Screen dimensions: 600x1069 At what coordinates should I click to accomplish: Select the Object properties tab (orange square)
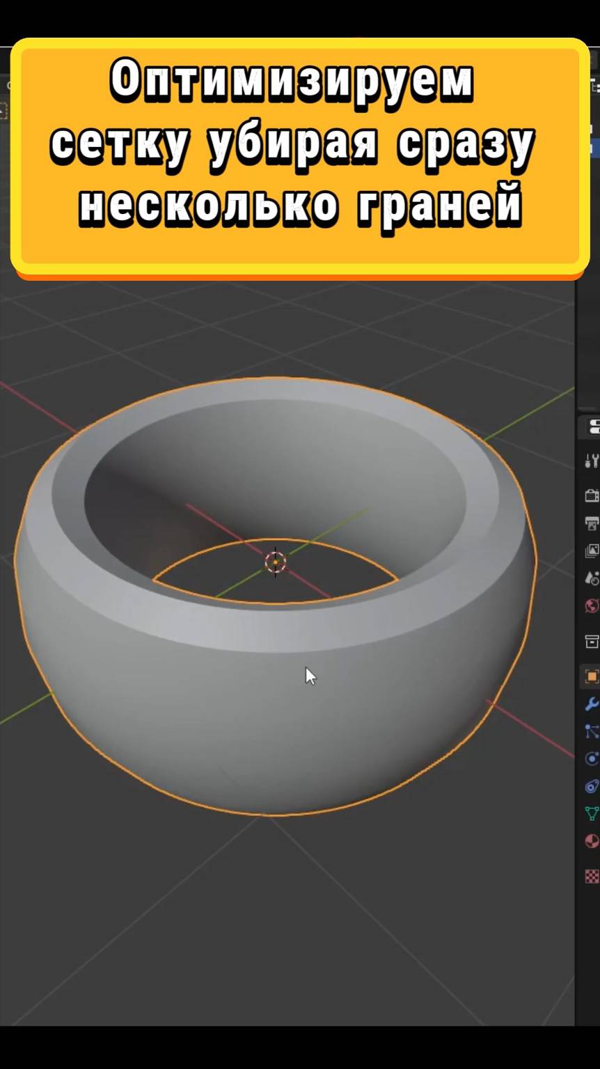tap(592, 677)
